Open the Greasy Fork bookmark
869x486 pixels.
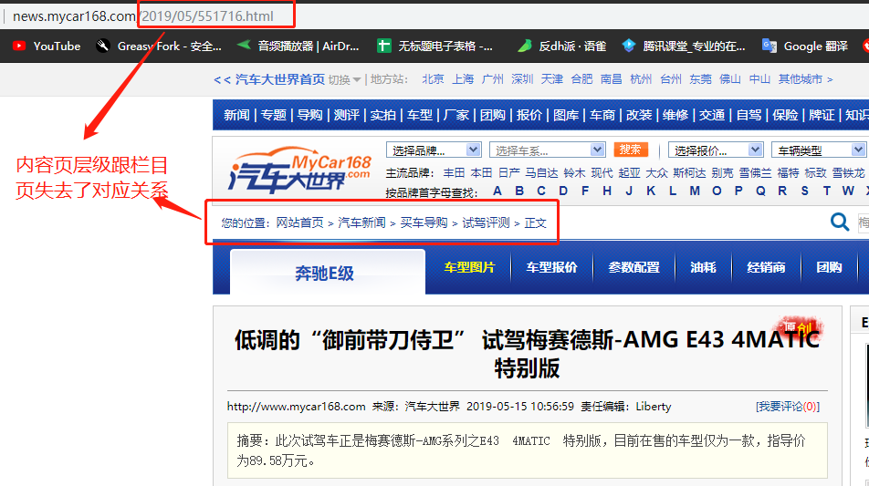point(159,46)
